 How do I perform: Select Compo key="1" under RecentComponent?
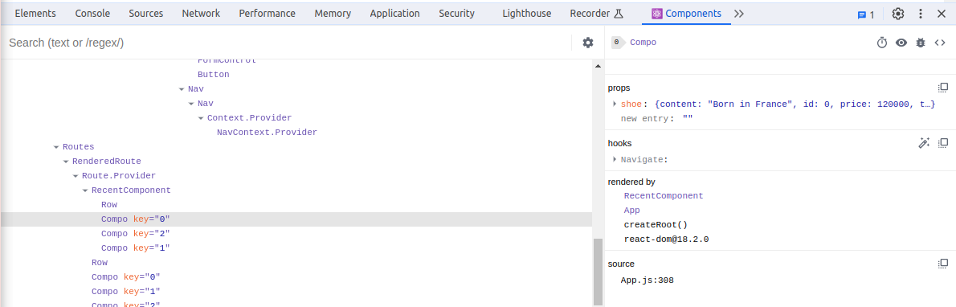coord(135,248)
